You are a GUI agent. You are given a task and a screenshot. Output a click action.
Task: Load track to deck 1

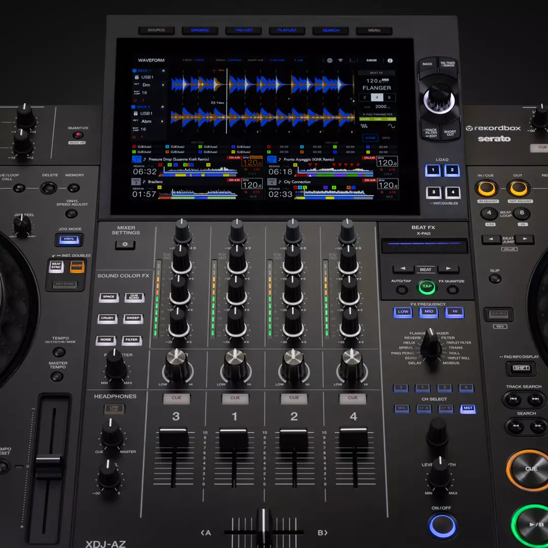433,170
